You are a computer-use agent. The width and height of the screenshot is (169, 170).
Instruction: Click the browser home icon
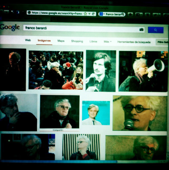[130, 14]
